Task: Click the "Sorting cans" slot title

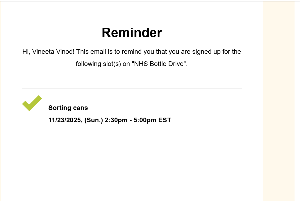Action: click(68, 108)
